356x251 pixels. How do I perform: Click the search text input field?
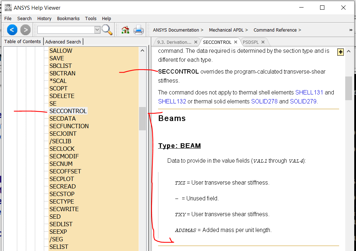pyautogui.click(x=66, y=30)
